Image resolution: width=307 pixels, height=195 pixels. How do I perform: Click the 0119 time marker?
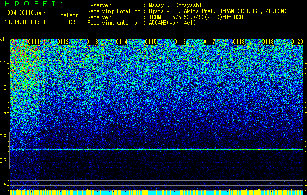268,42
